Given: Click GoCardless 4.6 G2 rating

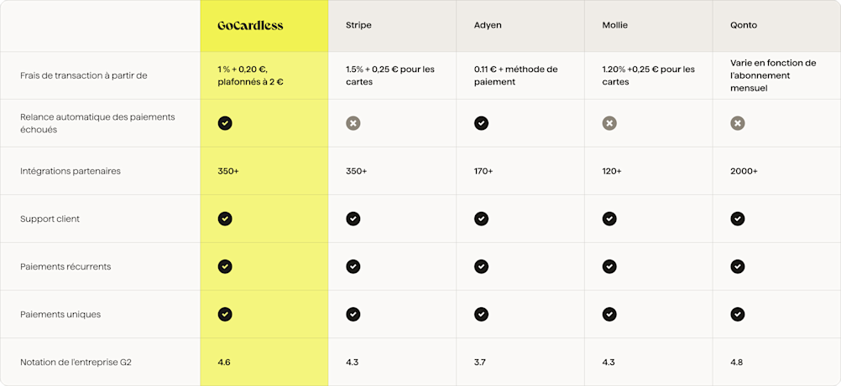Looking at the screenshot, I should (224, 362).
